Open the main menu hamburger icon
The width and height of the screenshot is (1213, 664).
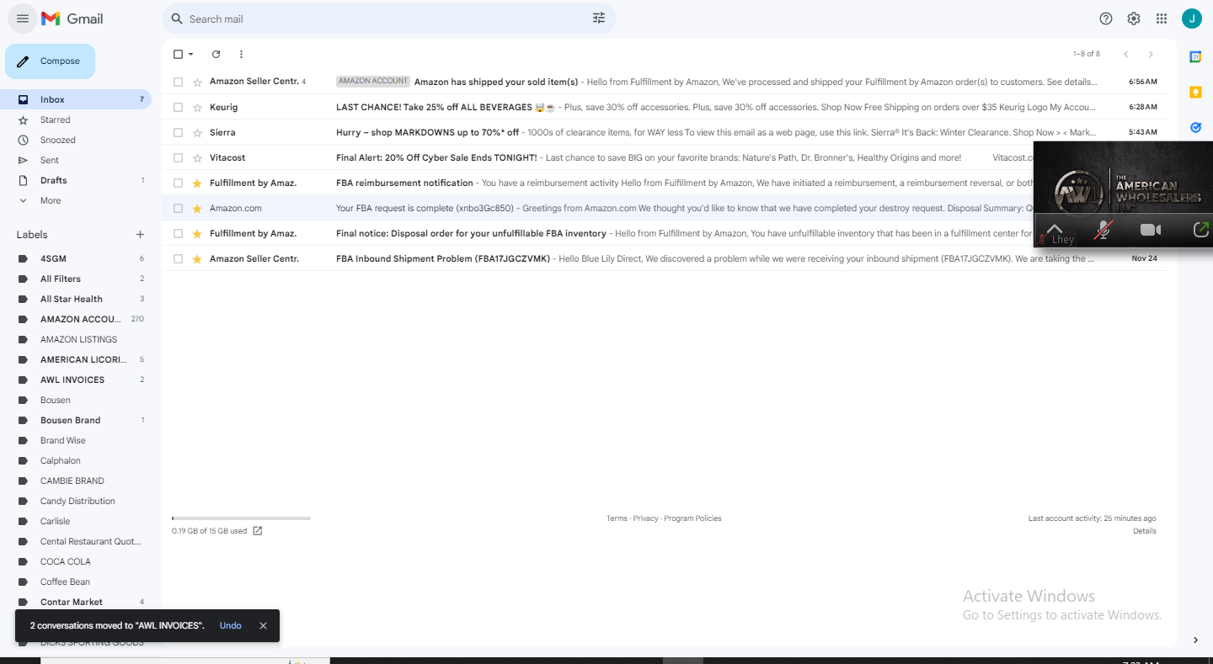pyautogui.click(x=23, y=19)
